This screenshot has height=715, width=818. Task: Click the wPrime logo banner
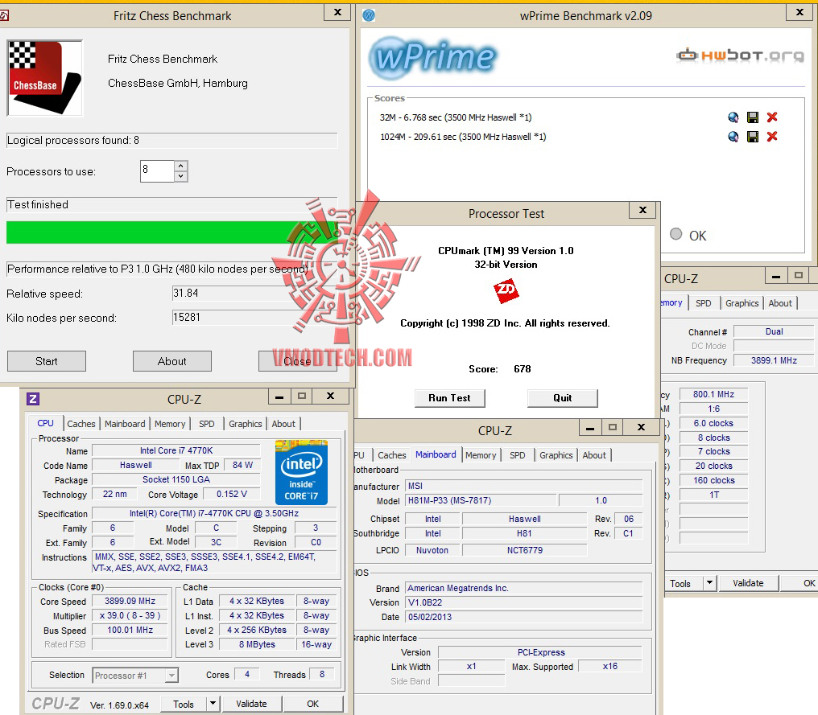pos(433,57)
